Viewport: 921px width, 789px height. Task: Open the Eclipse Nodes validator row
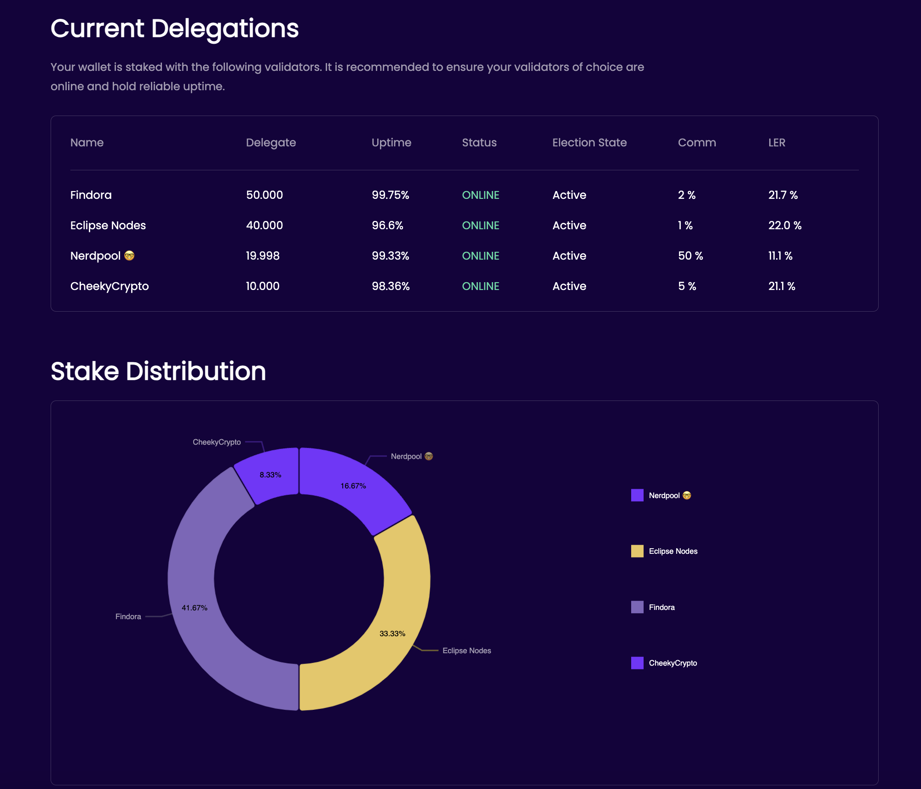coord(108,225)
